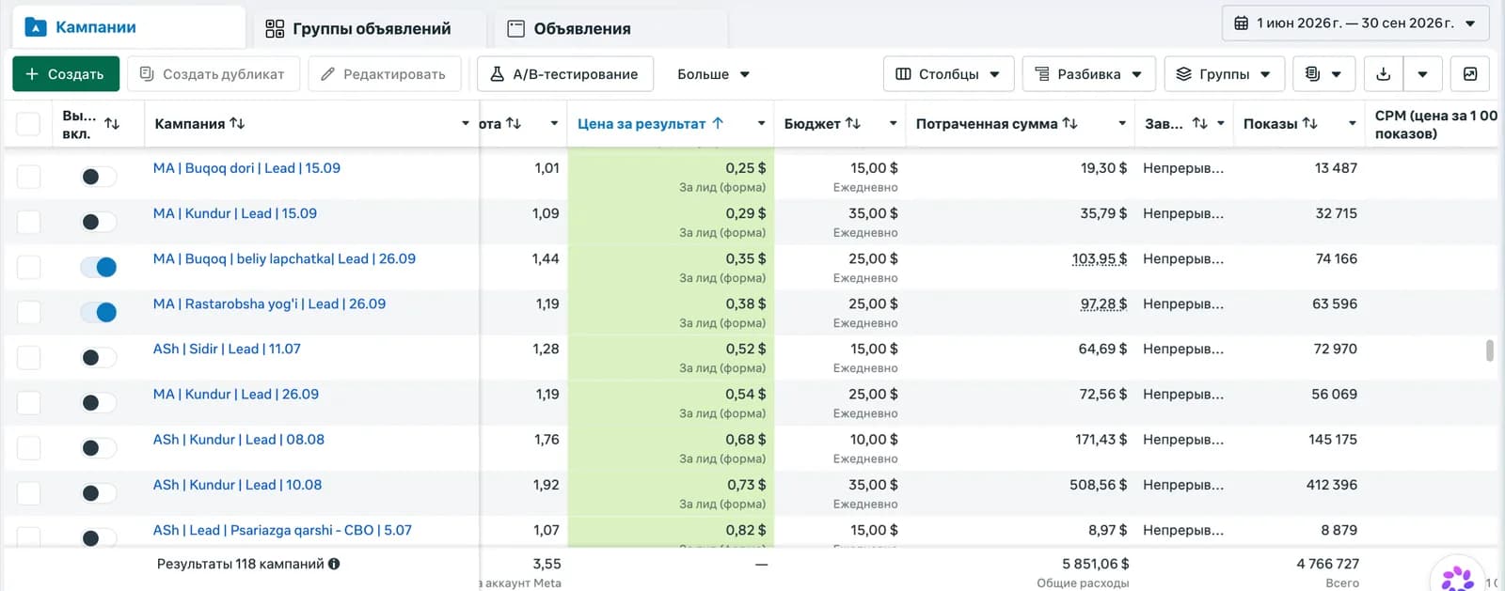Click the A/B-тестирование button

pos(564,74)
